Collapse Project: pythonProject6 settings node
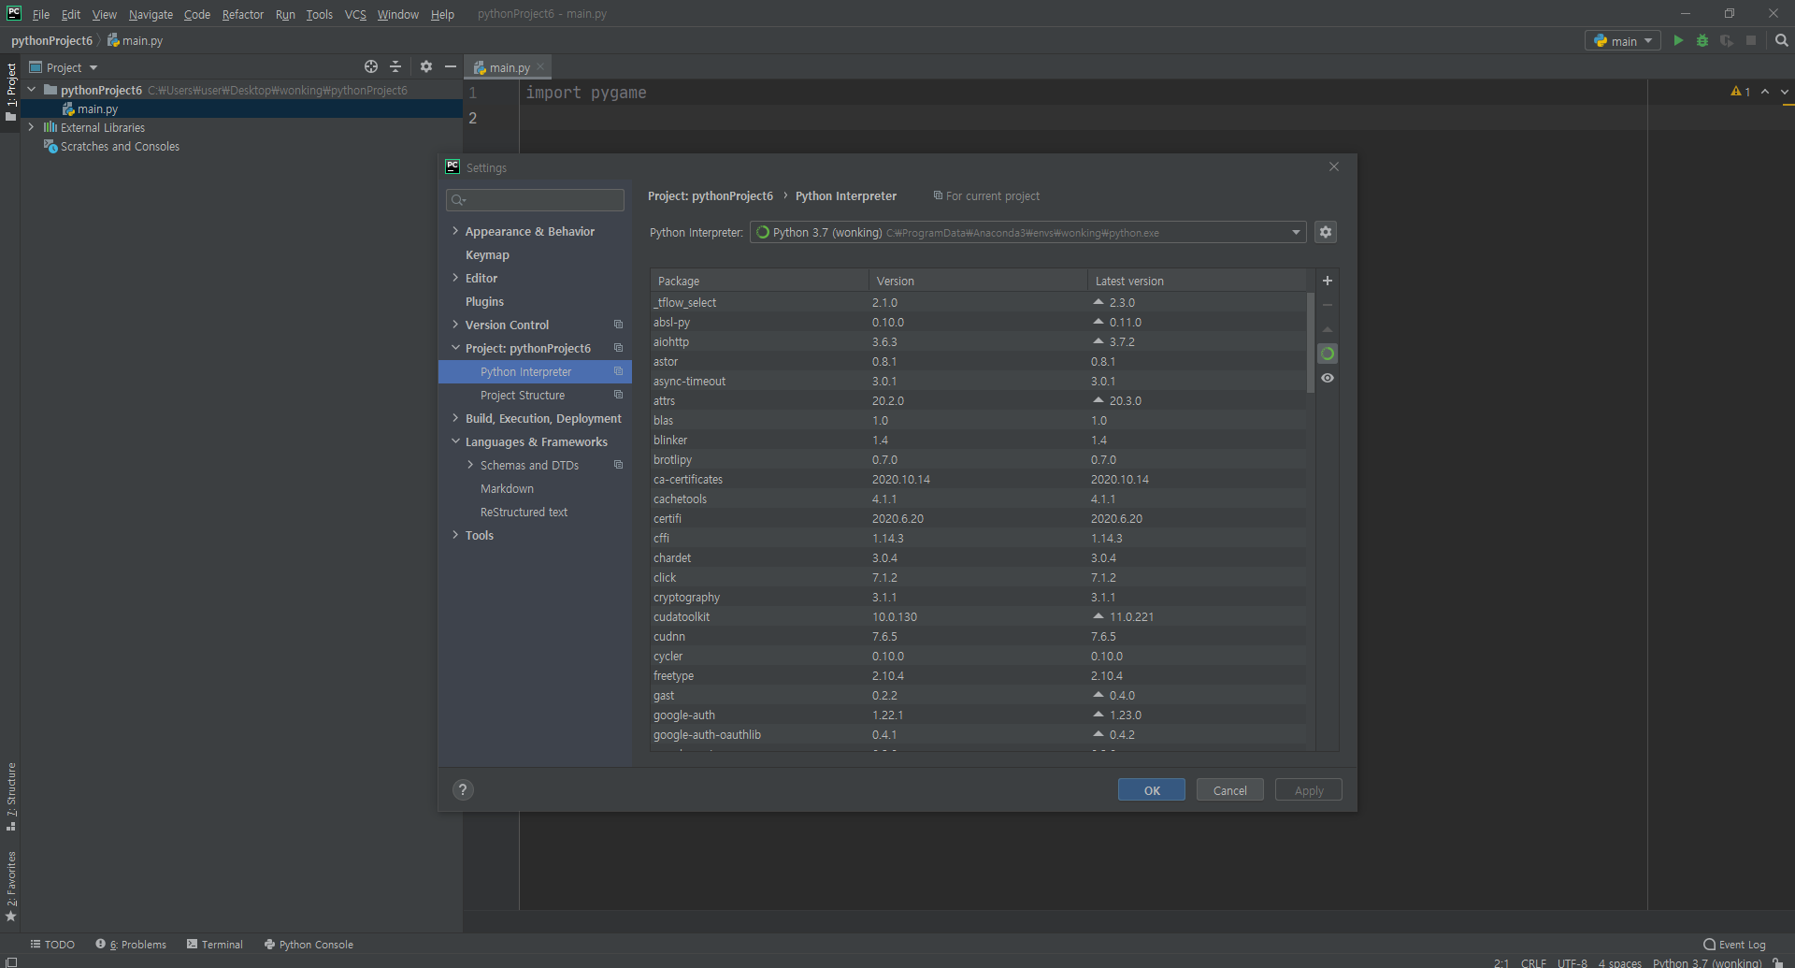Screen dimensions: 1795x968 pyautogui.click(x=455, y=348)
